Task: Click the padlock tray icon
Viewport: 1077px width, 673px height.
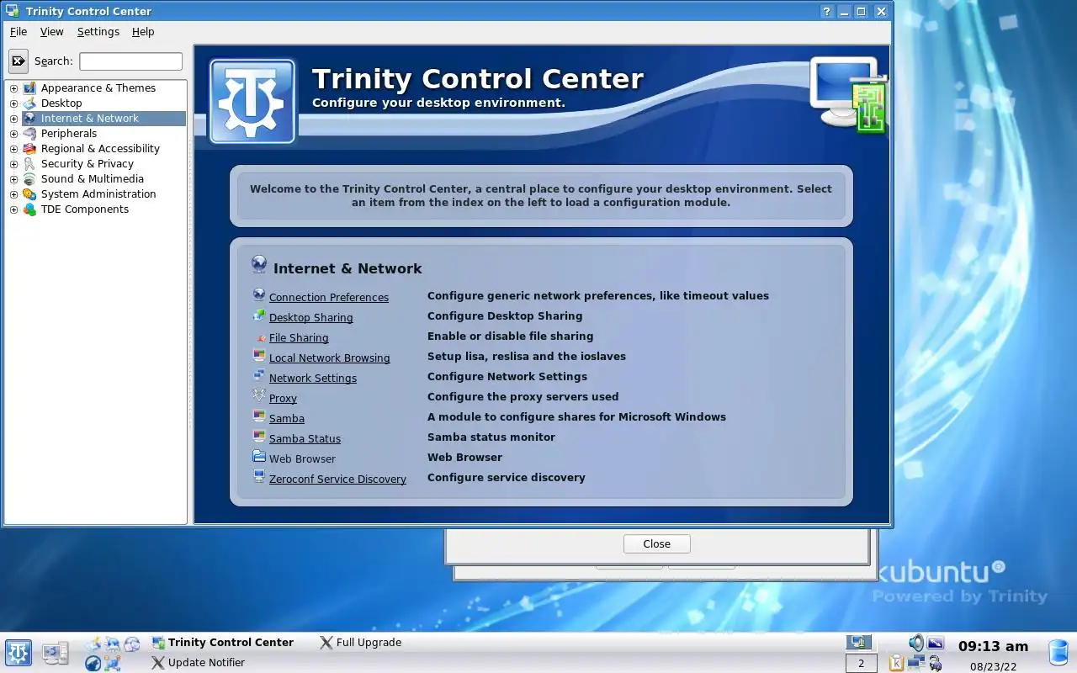Action: [x=936, y=664]
